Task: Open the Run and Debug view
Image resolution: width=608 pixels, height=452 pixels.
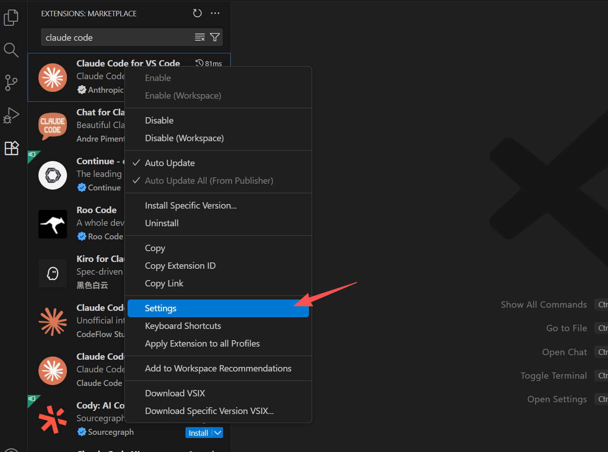Action: 11,115
